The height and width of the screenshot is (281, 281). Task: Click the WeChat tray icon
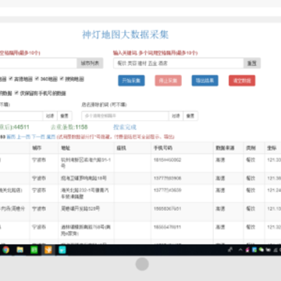tap(261, 250)
